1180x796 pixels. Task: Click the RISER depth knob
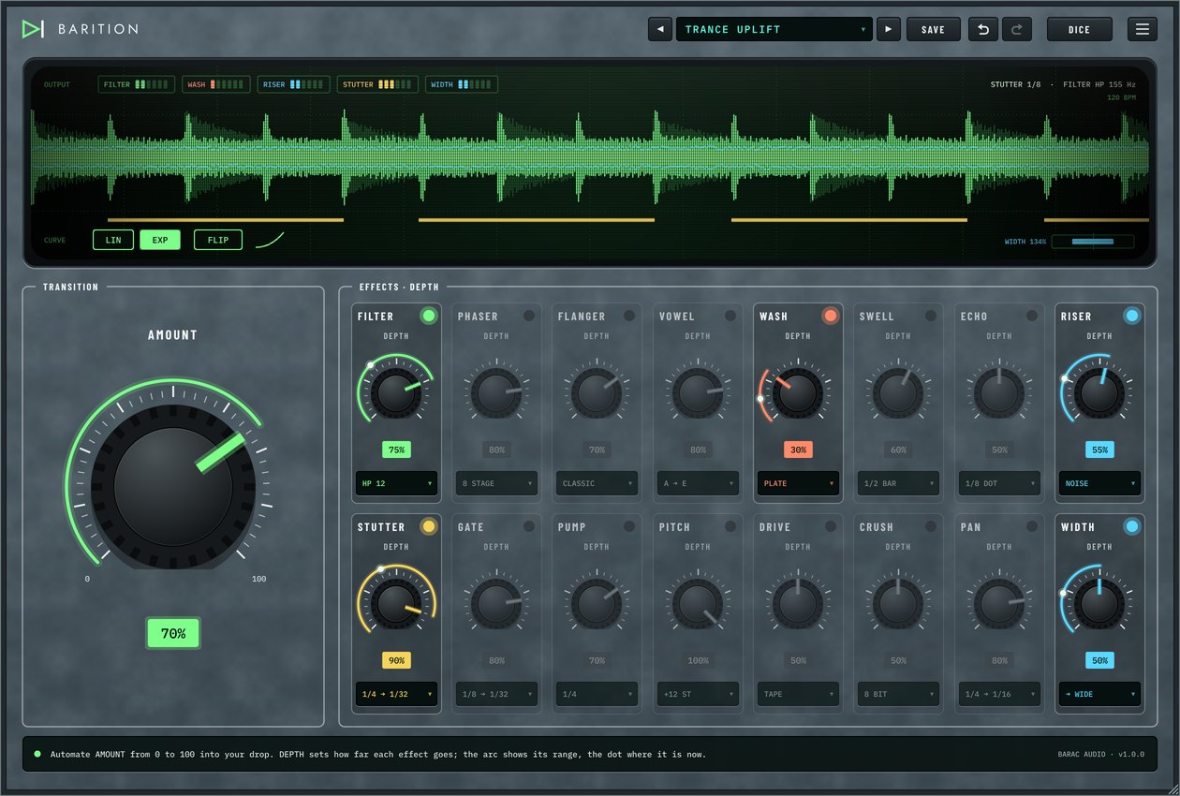click(x=1099, y=391)
